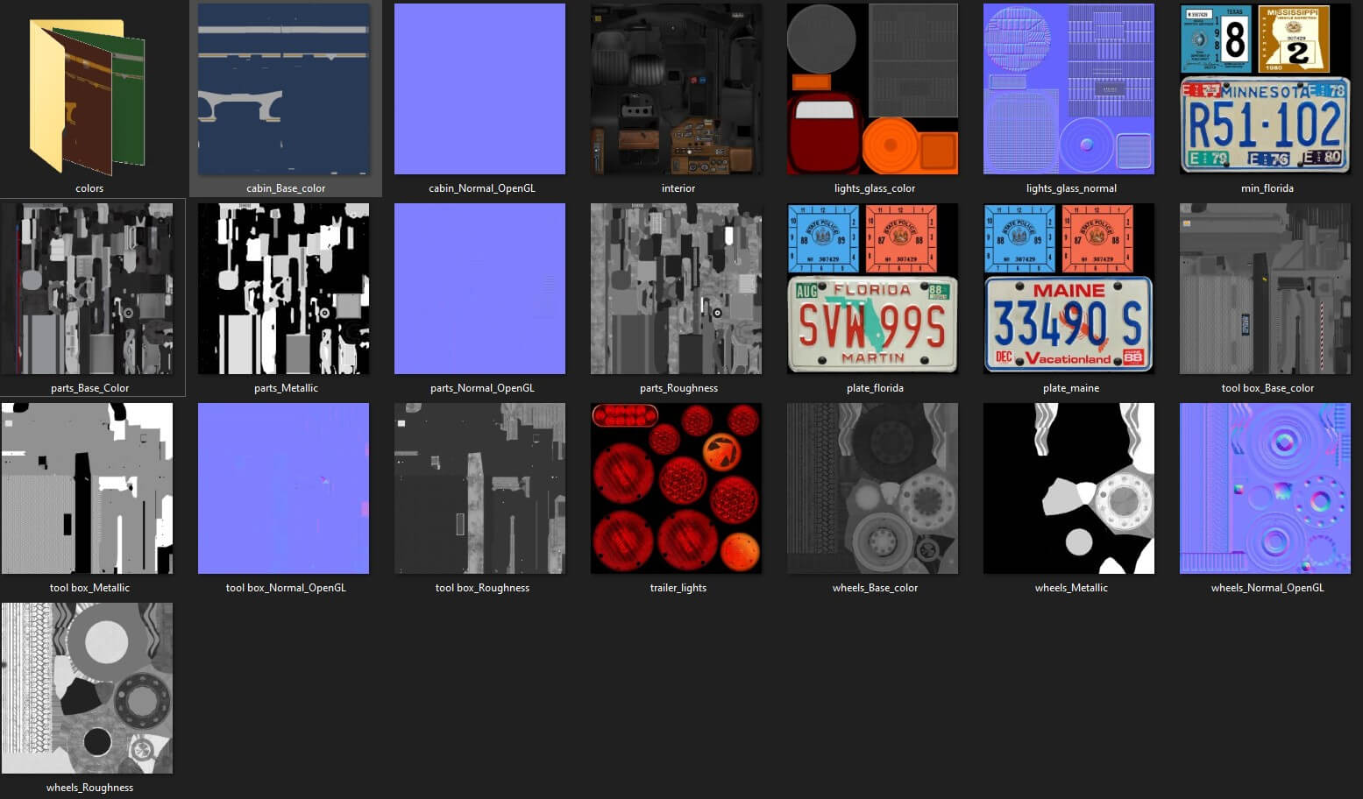
Task: Select the wheels_Roughness thumbnail
Action: [88, 689]
